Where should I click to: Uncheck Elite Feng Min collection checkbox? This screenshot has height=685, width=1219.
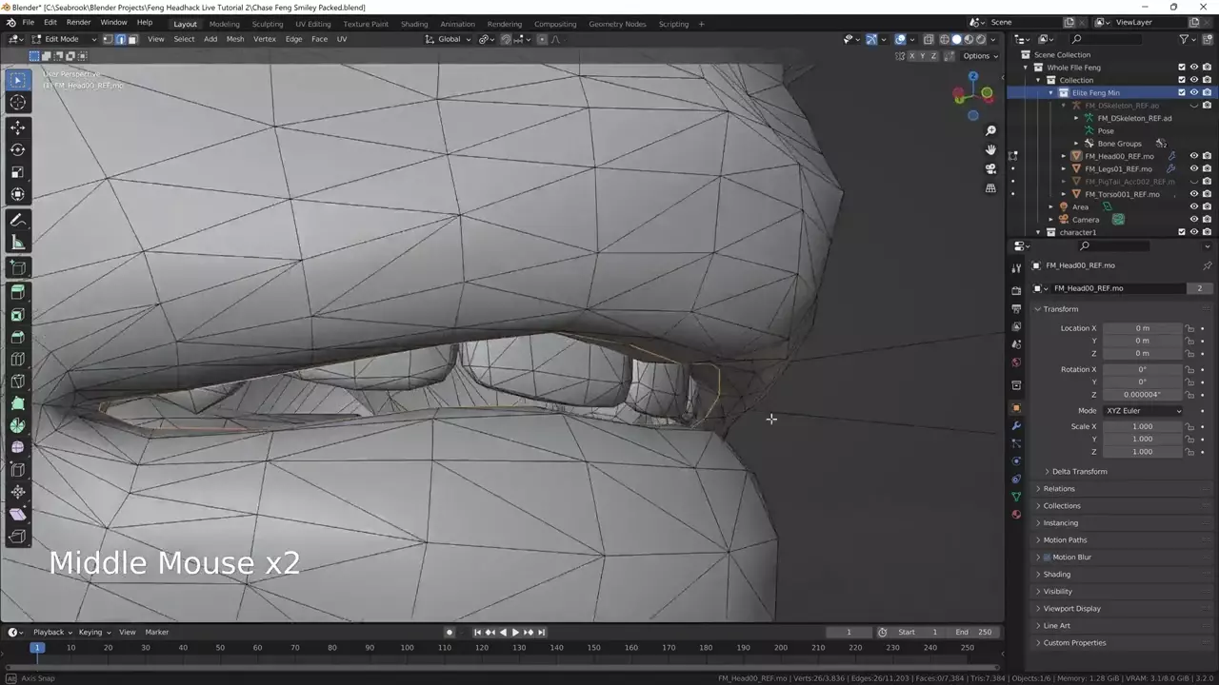click(1182, 92)
